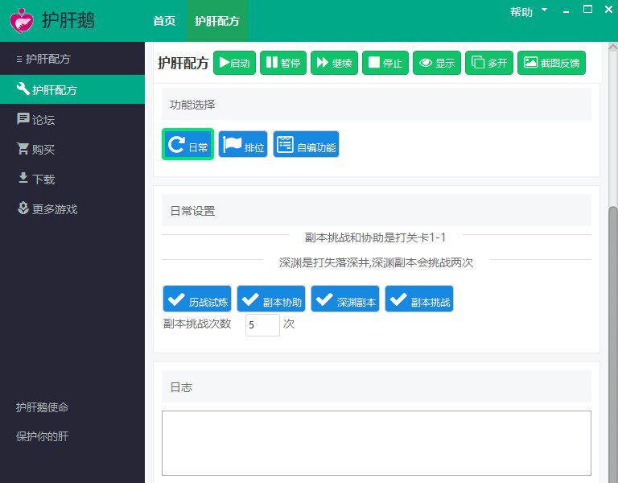The image size is (618, 483).
Task: Open 多开 multi-instance button
Action: pos(488,63)
